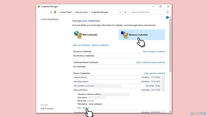208x117 pixels.
Task: Click the scrollbar up arrow
Action: (170, 17)
